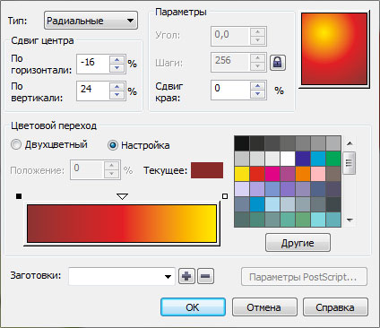
Task: Click the По горизонтали value field
Action: [x=93, y=64]
